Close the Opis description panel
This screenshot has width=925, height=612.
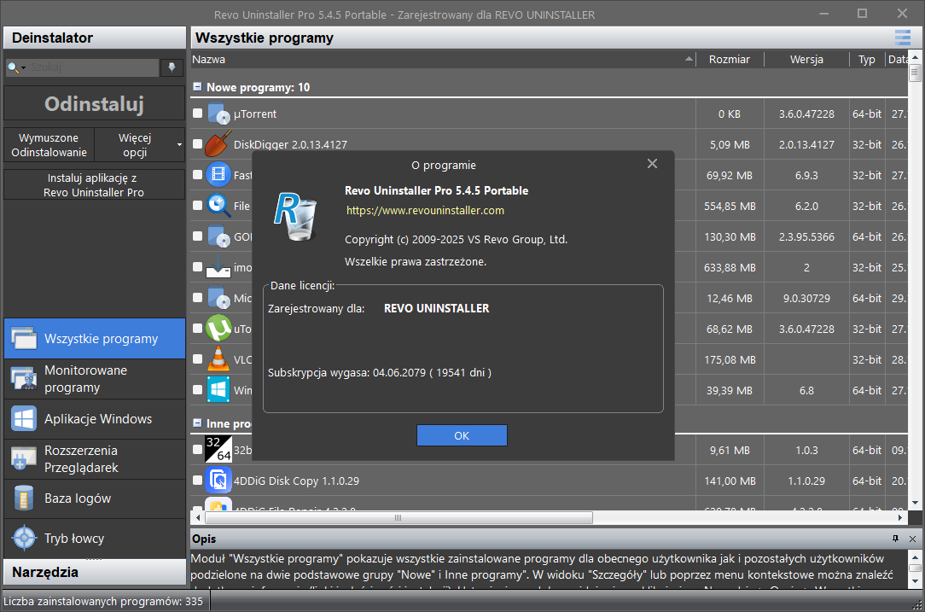[x=912, y=539]
